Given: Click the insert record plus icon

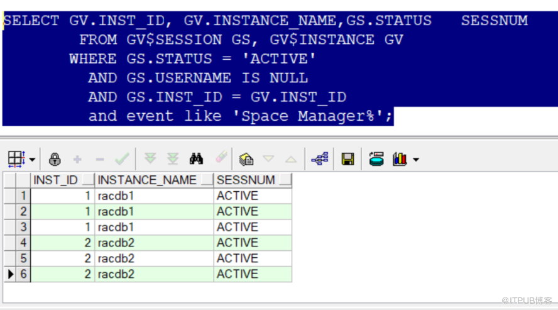Looking at the screenshot, I should click(x=77, y=159).
